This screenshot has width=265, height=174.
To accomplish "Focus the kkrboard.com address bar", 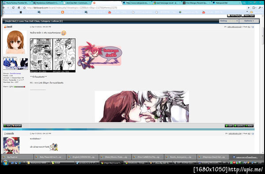I will point(135,8).
